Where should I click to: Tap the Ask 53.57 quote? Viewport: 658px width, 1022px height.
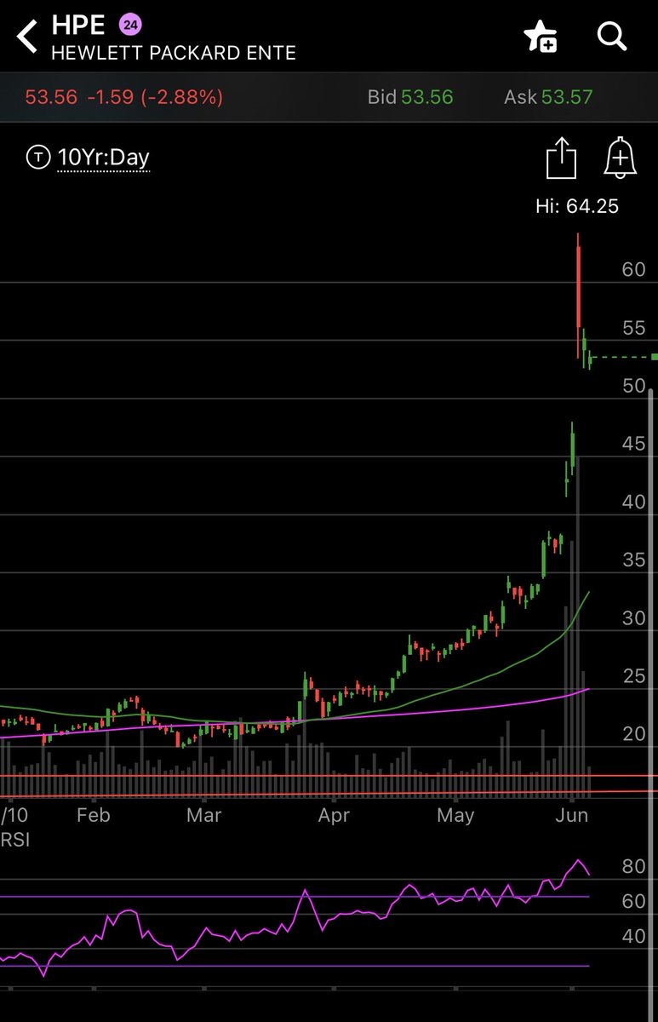click(547, 97)
